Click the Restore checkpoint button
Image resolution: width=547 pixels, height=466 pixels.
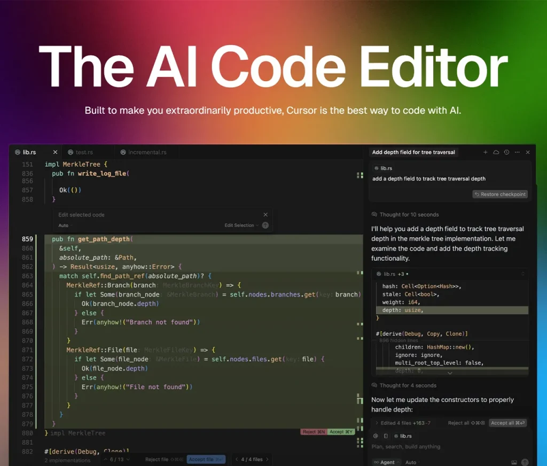500,194
